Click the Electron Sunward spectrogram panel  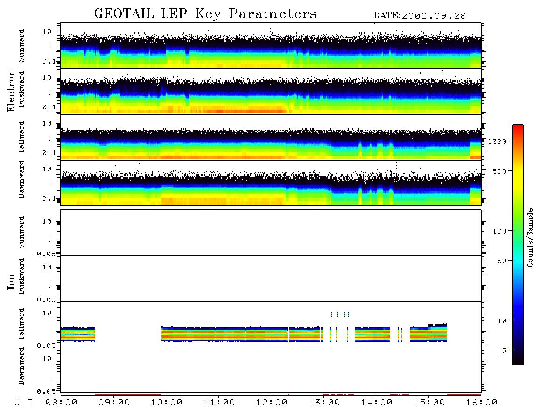pyautogui.click(x=271, y=46)
